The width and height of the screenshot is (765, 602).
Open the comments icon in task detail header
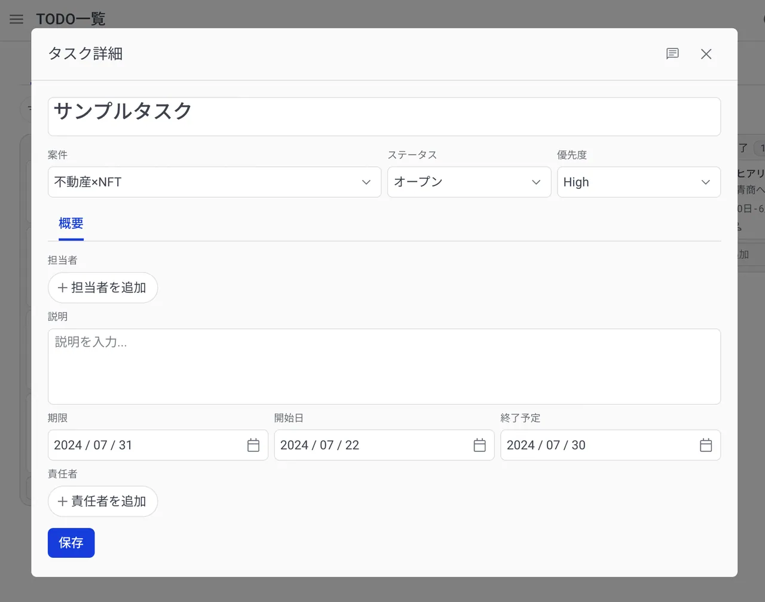coord(672,54)
